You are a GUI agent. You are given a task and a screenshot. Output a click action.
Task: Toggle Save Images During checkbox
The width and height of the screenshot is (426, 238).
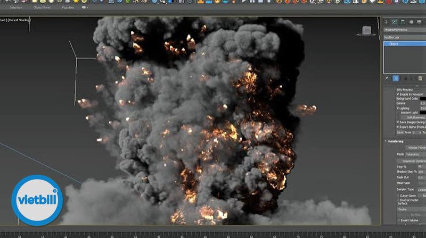[x=398, y=122]
